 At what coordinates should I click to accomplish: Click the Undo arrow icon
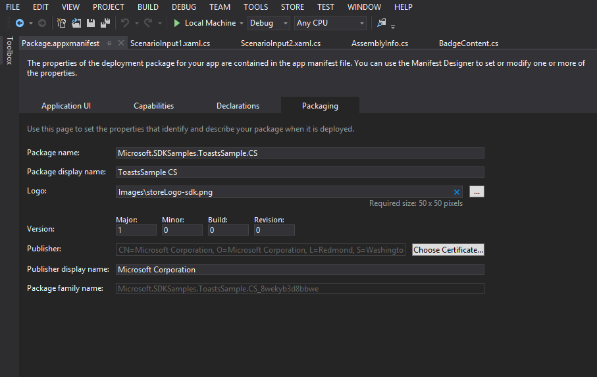tap(125, 23)
